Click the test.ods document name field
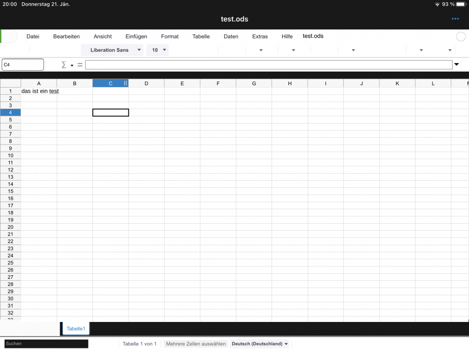Viewport: 469px width, 351px height. coord(313,36)
